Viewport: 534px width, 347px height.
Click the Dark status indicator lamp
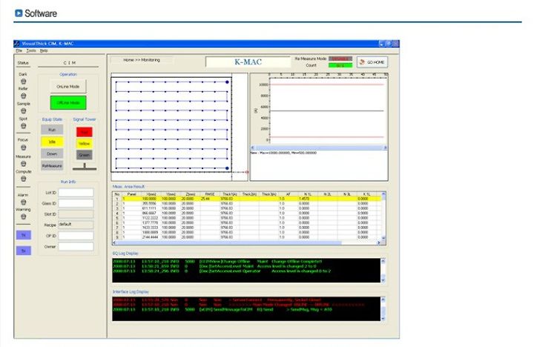pos(24,82)
